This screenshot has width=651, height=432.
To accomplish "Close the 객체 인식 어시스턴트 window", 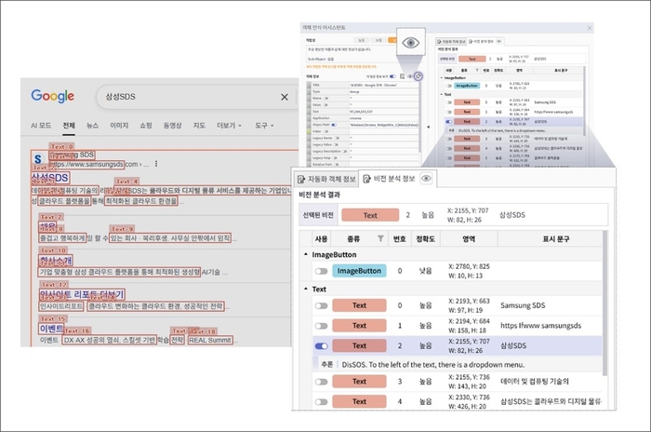I will 590,28.
